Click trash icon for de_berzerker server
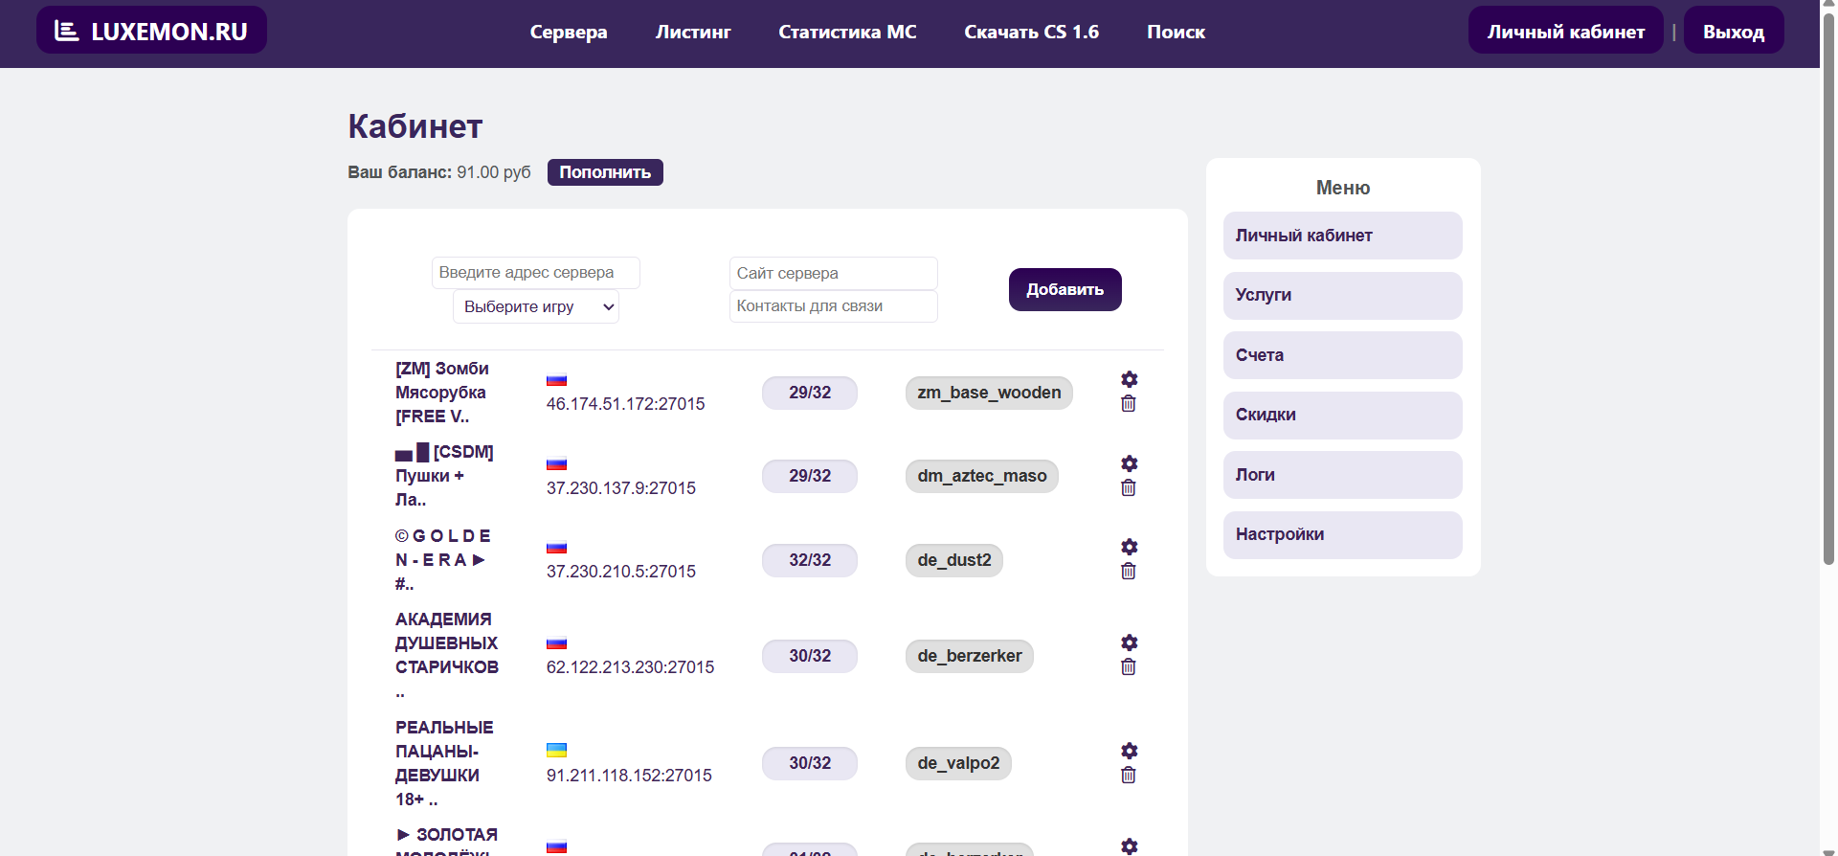 point(1129,667)
